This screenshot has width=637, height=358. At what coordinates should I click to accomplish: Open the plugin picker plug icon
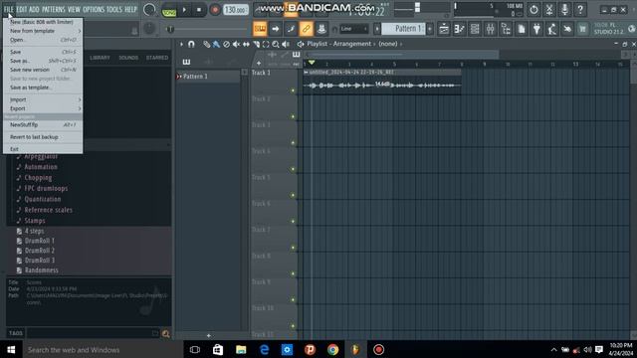tap(536, 29)
